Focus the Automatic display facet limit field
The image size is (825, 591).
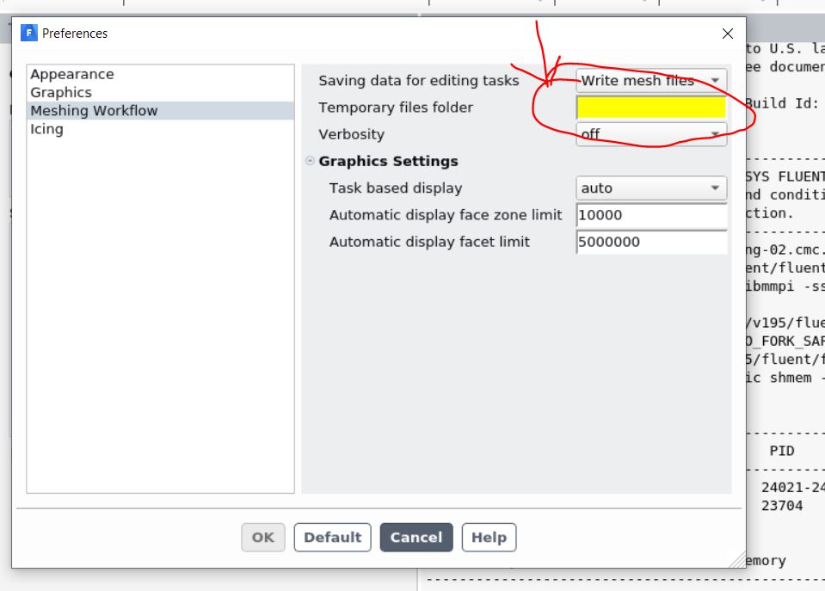pos(650,242)
